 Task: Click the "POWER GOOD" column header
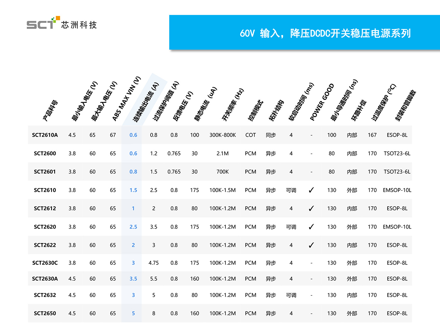[322, 102]
